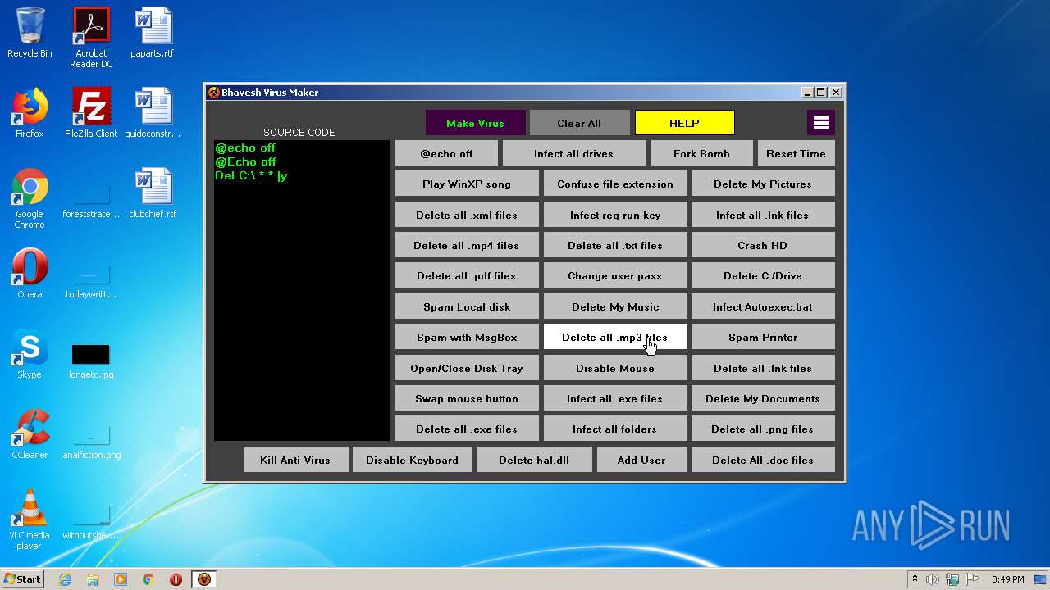Click Play WinXP song button
Image resolution: width=1050 pixels, height=590 pixels.
coord(467,184)
